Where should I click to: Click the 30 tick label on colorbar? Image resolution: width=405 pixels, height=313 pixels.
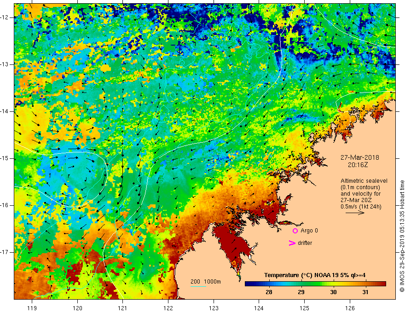point(333,292)
